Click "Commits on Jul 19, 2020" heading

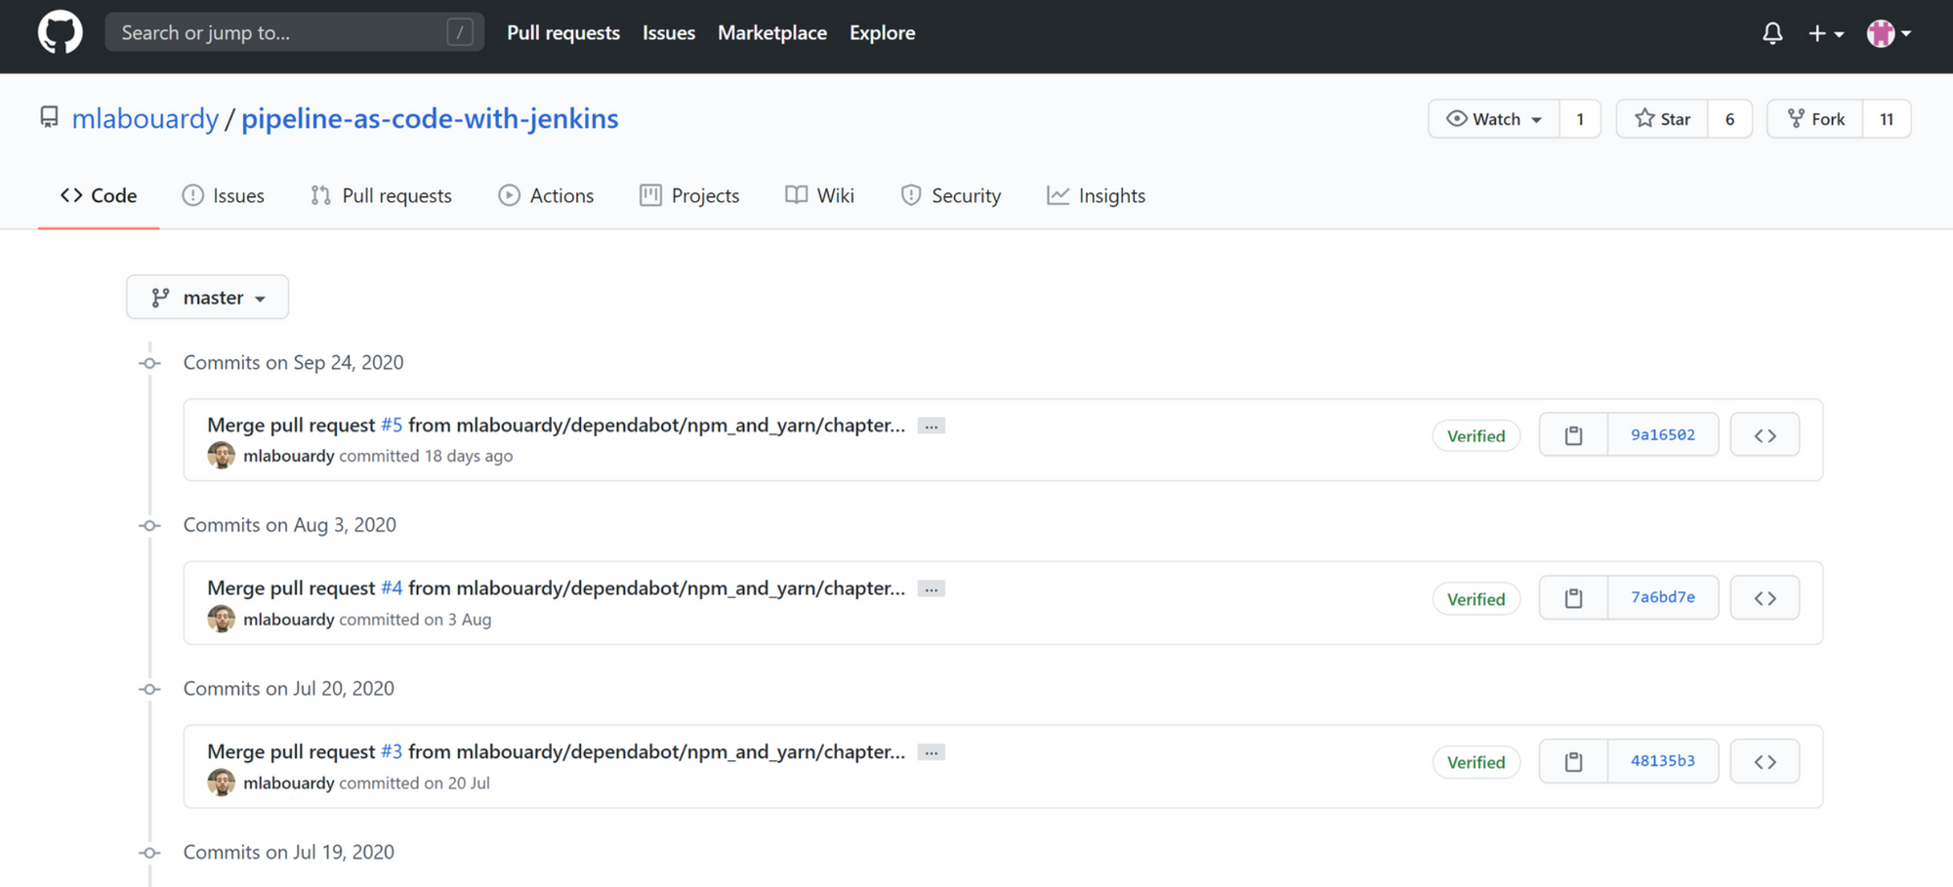[289, 852]
